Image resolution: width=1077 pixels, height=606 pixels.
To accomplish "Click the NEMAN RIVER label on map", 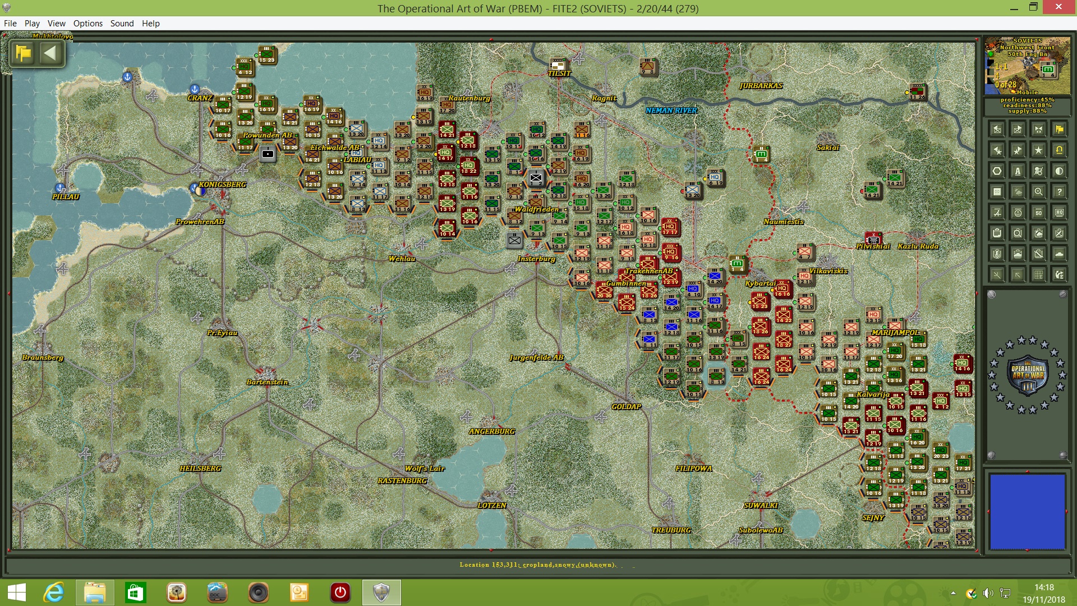I will pos(671,111).
